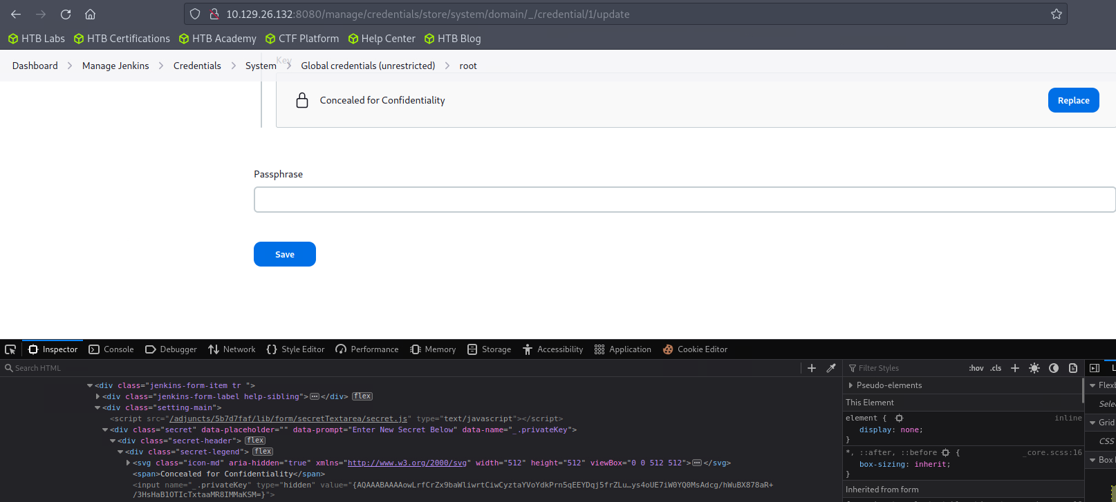Open the shield tracking protection icon

195,14
